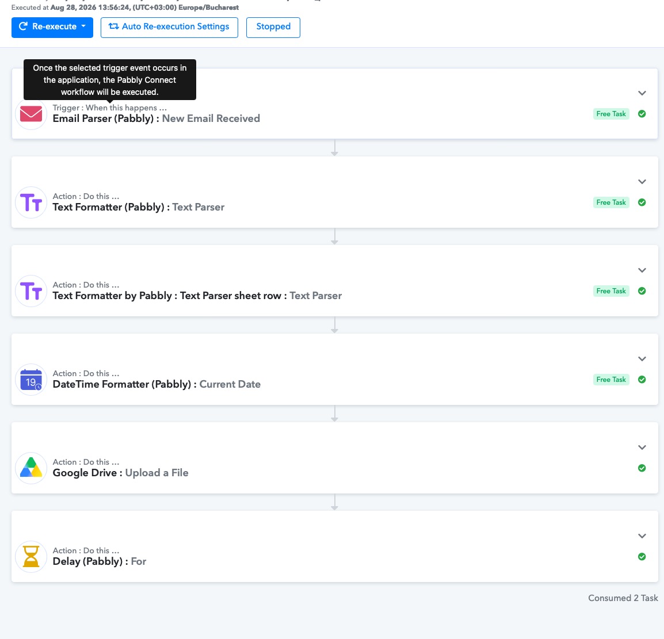Click green success check on Delay step
The image size is (664, 639).
642,557
